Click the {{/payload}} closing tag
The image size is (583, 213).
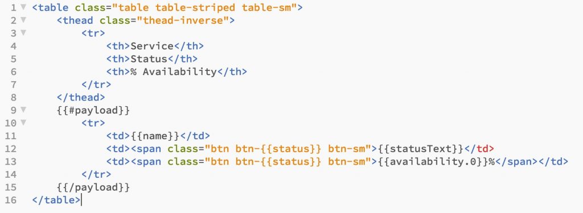click(93, 187)
